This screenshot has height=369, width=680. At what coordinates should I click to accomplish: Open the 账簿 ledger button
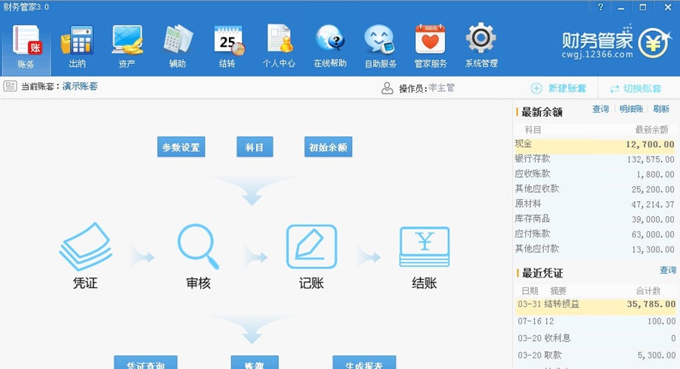point(255,362)
